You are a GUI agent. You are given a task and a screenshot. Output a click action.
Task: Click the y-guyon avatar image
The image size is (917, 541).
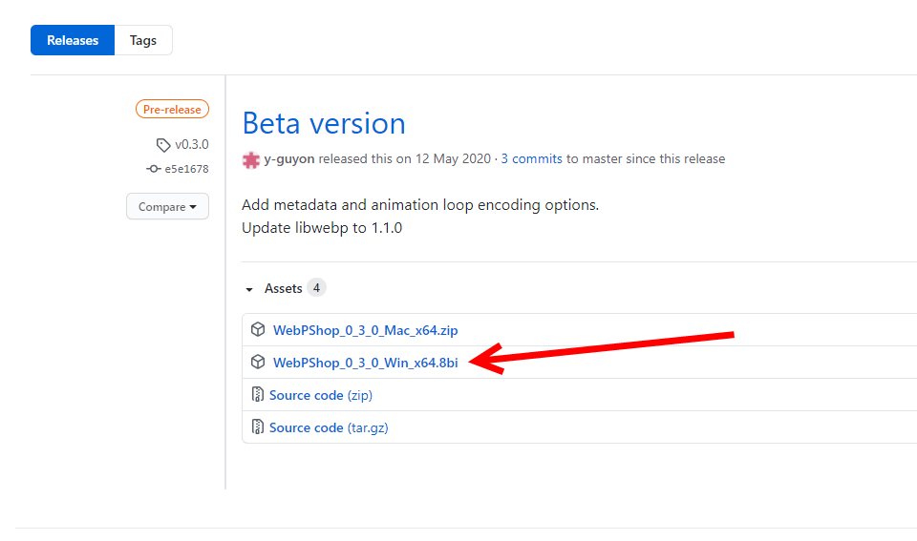[251, 160]
